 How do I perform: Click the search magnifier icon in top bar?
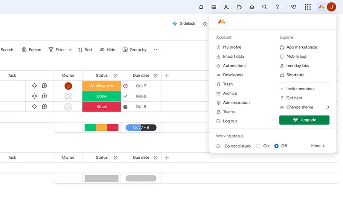pyautogui.click(x=264, y=7)
